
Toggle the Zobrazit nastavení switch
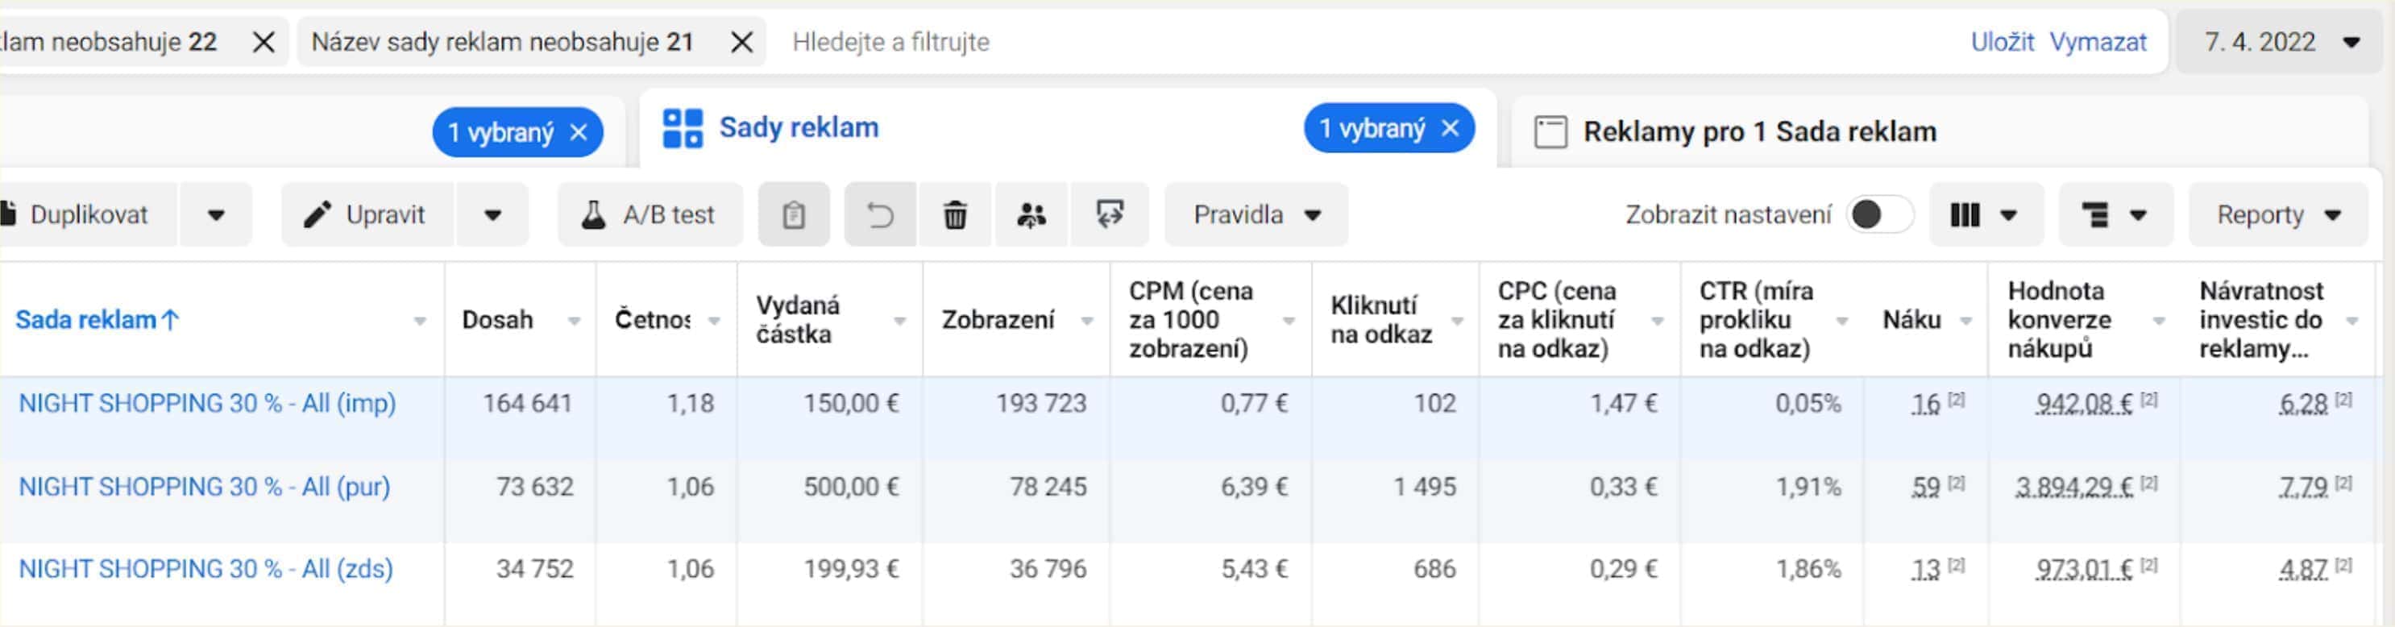click(x=1878, y=215)
